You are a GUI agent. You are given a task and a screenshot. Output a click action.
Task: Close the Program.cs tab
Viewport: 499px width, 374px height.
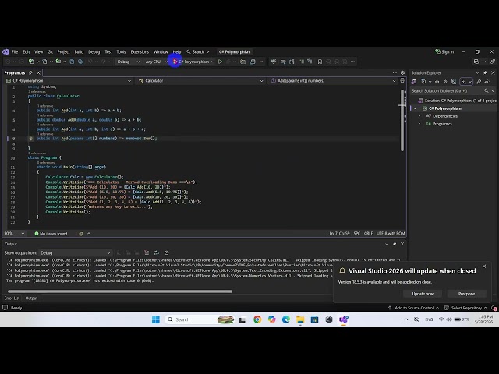coord(38,72)
